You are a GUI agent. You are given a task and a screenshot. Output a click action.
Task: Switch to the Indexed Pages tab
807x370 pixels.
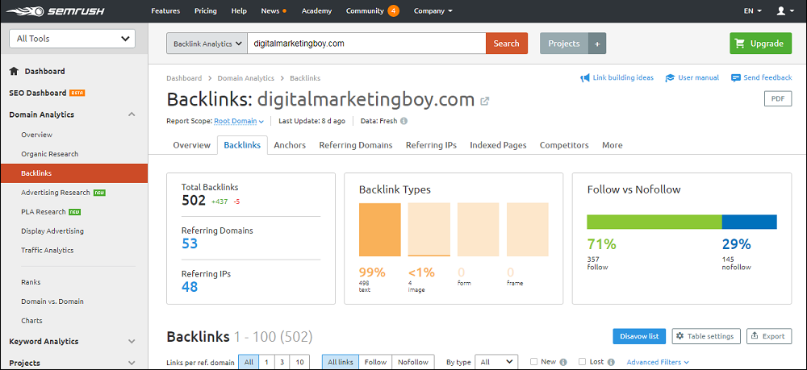click(498, 145)
